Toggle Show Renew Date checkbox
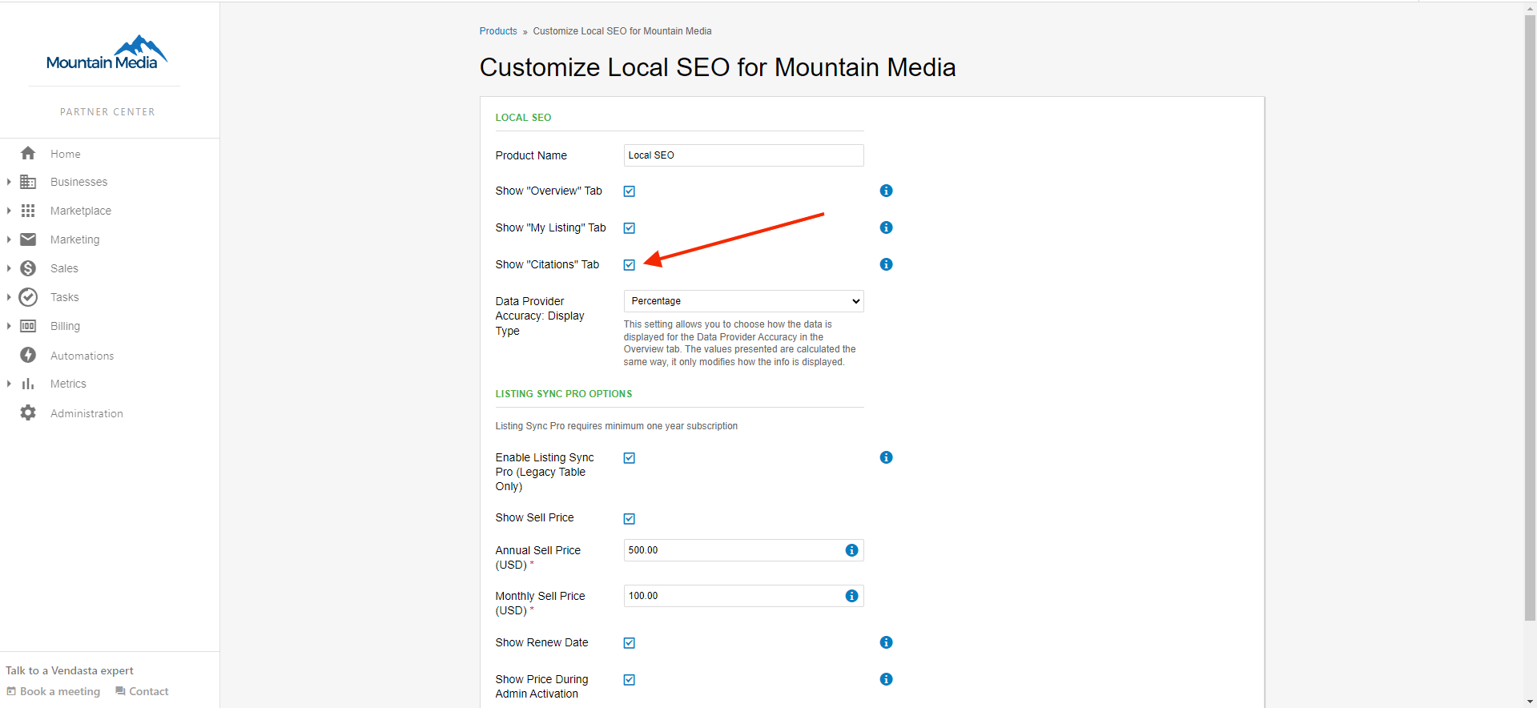1537x708 pixels. pyautogui.click(x=630, y=643)
